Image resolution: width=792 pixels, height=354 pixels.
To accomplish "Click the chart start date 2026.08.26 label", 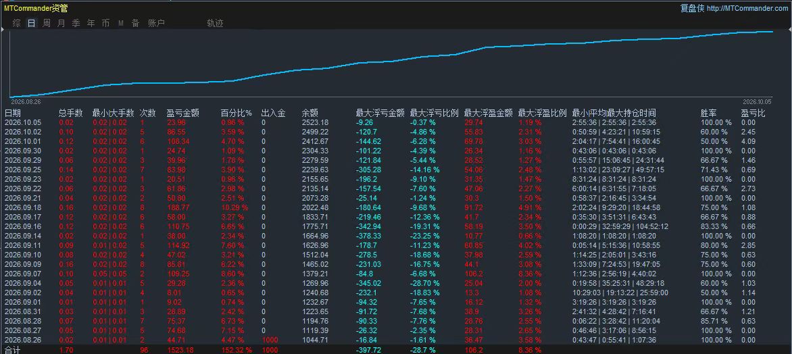I will tap(25, 101).
